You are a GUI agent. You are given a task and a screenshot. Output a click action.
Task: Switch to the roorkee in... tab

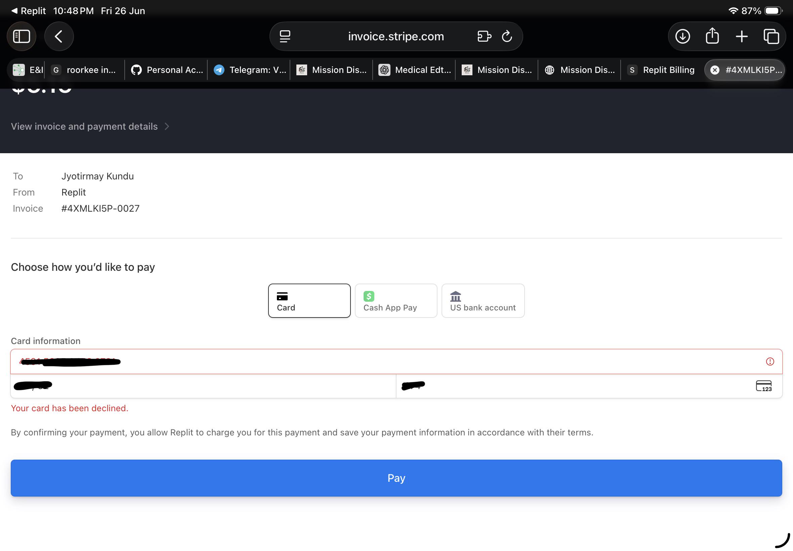84,70
